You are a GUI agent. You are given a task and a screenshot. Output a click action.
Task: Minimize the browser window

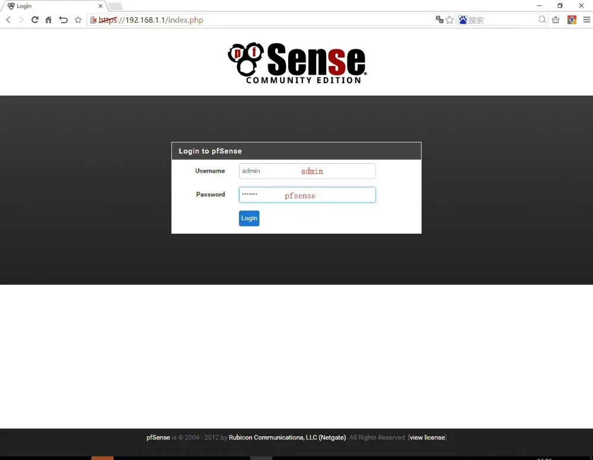(539, 6)
